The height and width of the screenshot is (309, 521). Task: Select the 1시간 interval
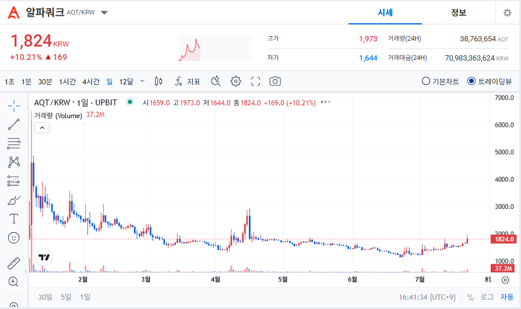point(68,81)
